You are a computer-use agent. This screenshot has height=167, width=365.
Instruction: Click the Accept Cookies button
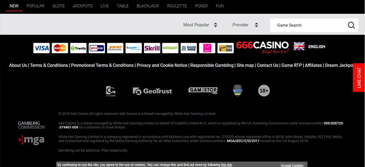point(292,165)
